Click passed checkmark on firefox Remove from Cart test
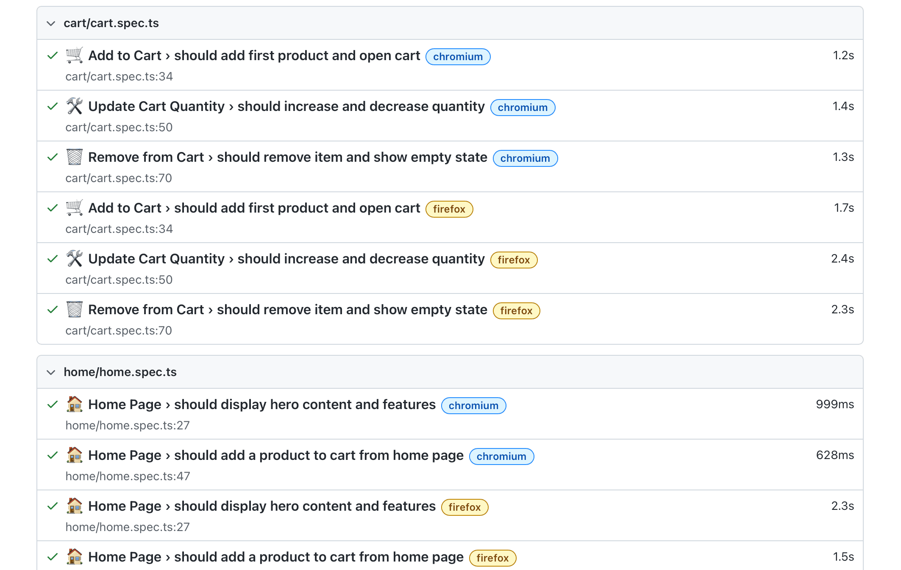Screen dimensions: 901x570 [53, 310]
